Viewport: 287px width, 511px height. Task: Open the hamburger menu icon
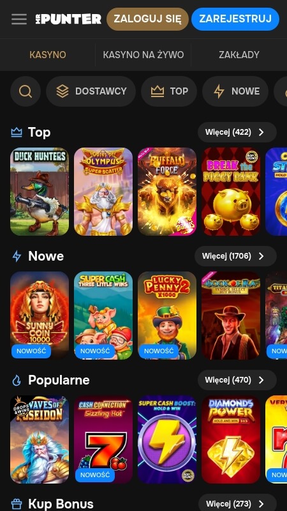pyautogui.click(x=19, y=19)
